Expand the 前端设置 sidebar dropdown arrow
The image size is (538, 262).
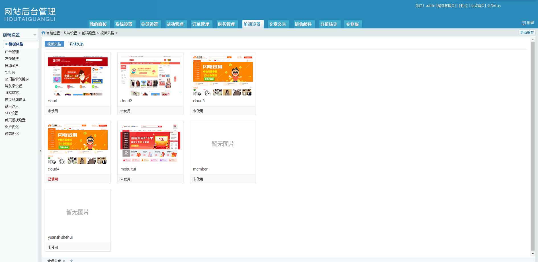[35, 35]
